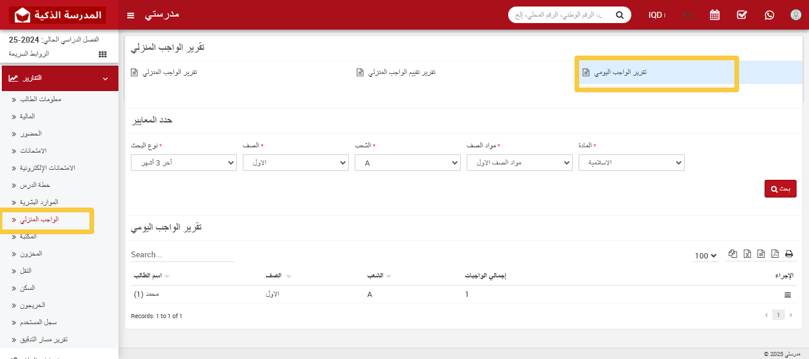Export the report as CSV file

[x=761, y=254]
